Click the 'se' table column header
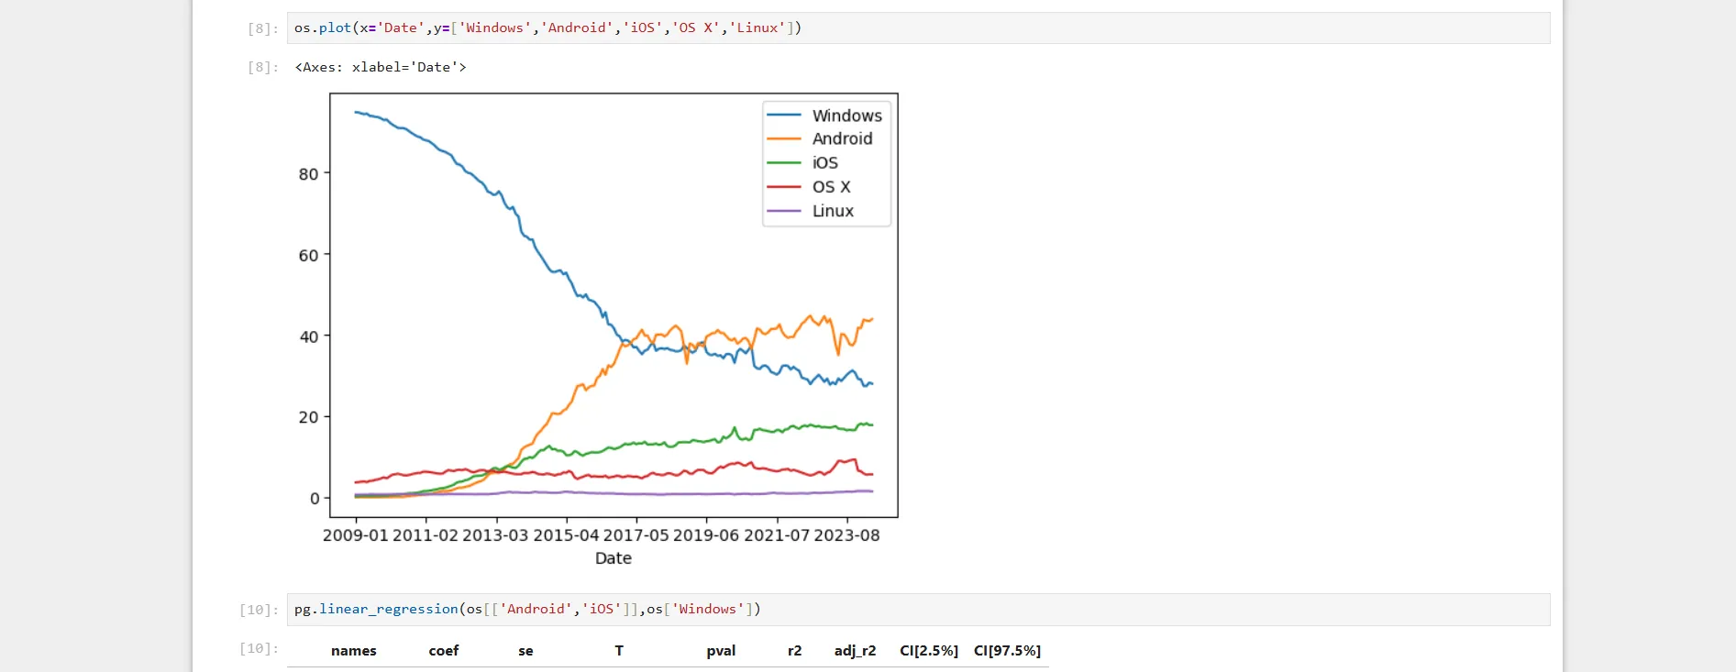The image size is (1736, 672). [525, 651]
